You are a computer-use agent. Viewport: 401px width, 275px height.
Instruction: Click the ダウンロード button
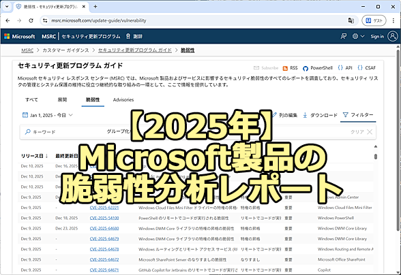(x=320, y=116)
